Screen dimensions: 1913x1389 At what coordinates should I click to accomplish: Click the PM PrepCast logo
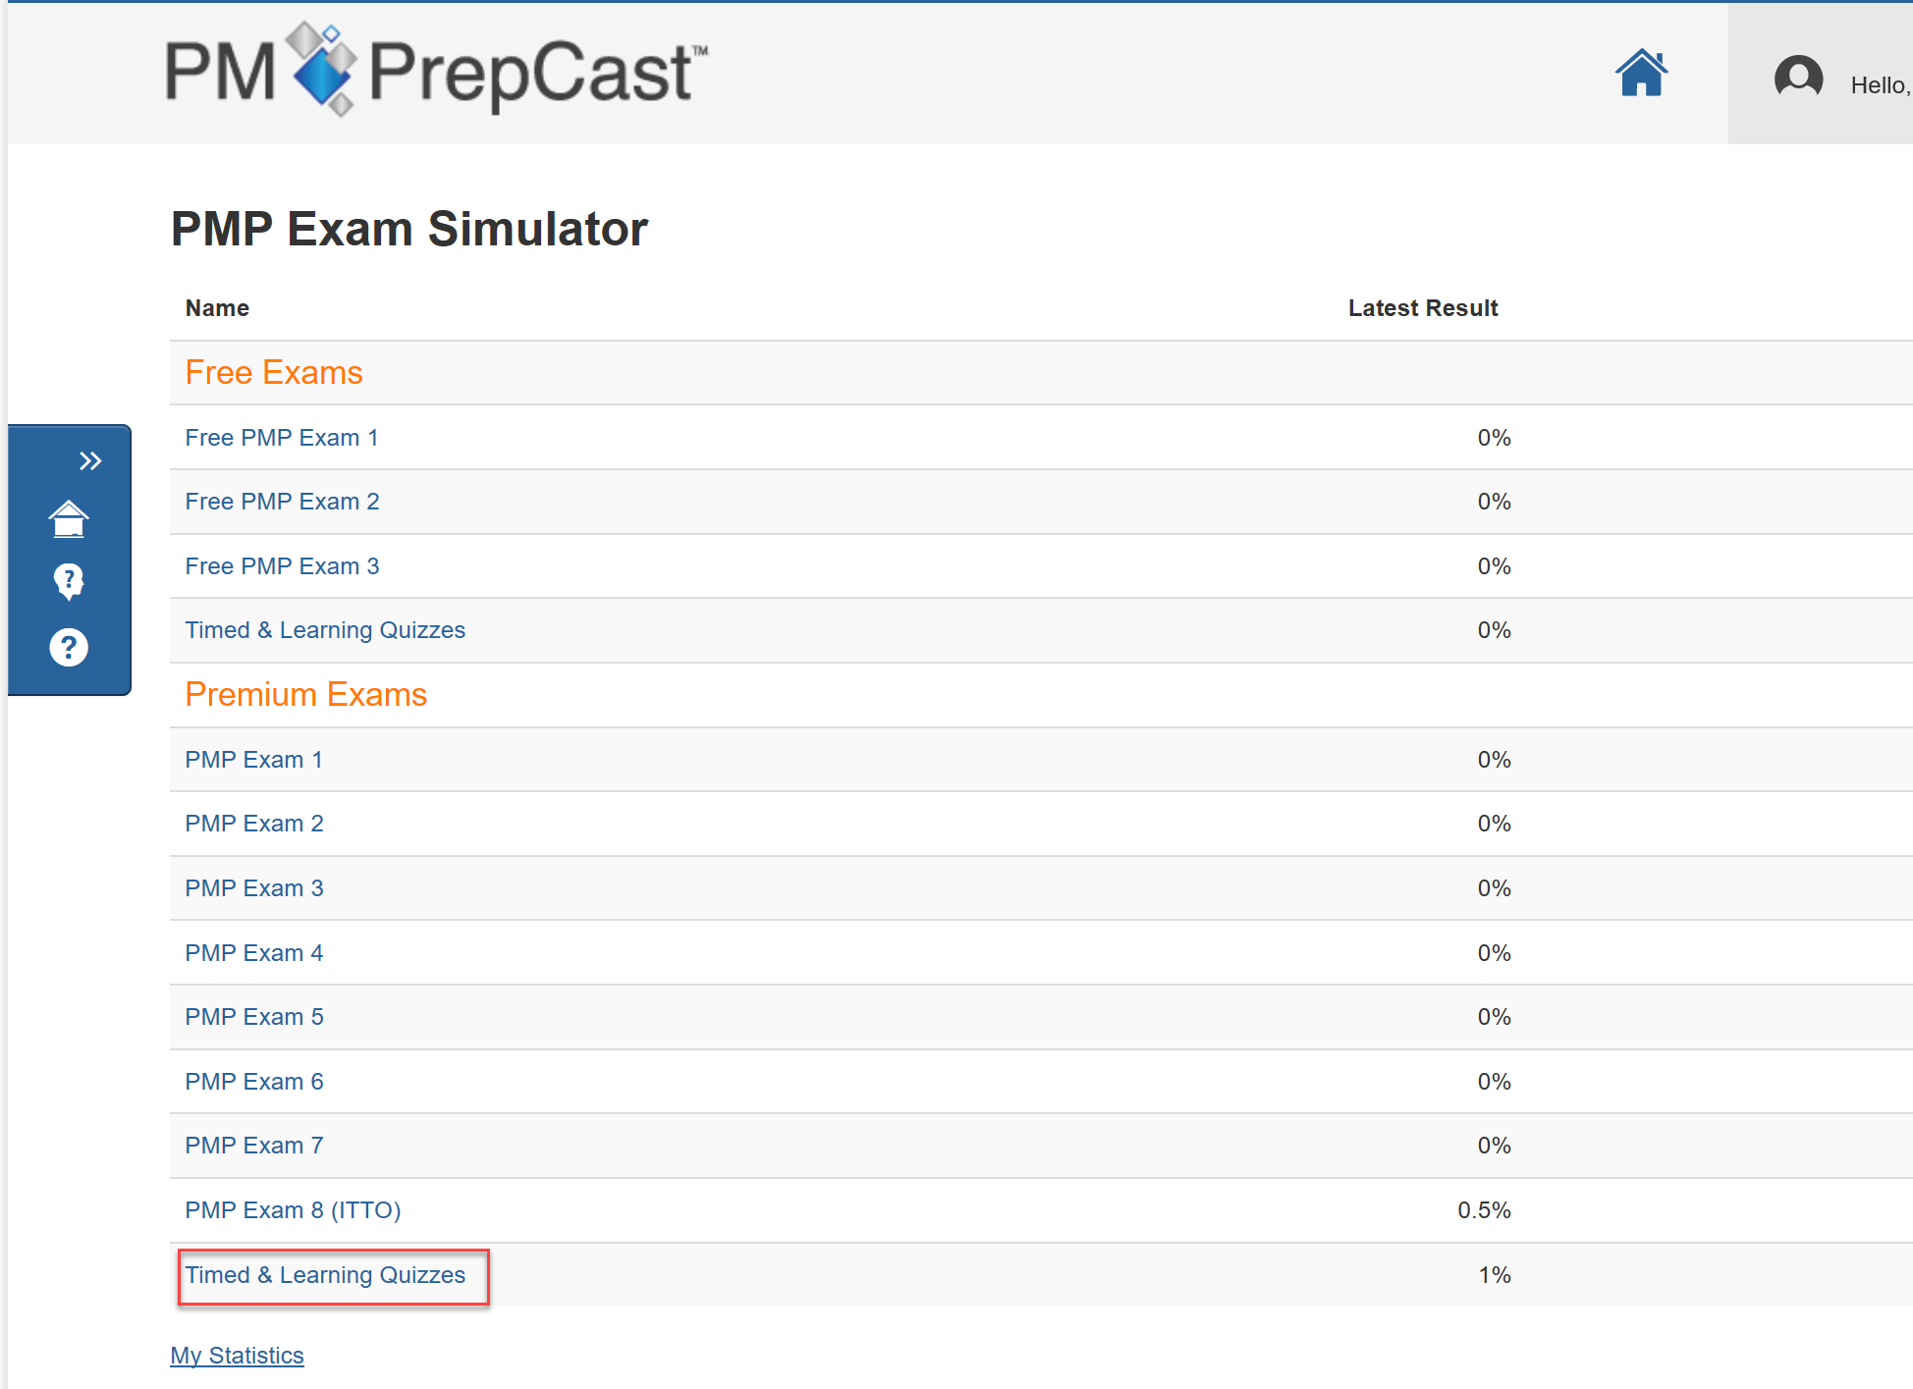click(x=436, y=71)
